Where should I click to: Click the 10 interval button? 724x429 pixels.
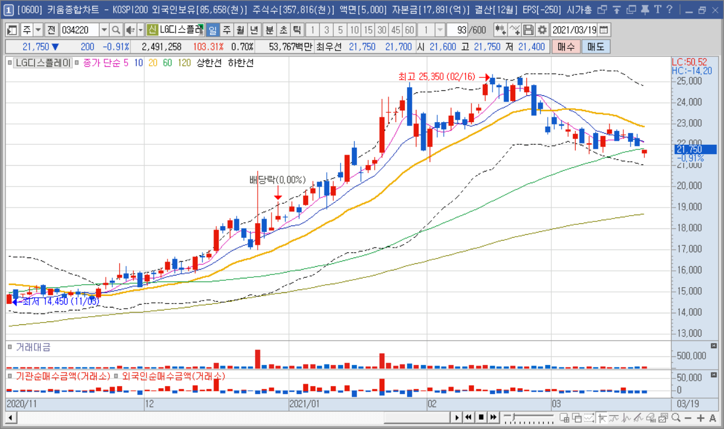(x=354, y=30)
